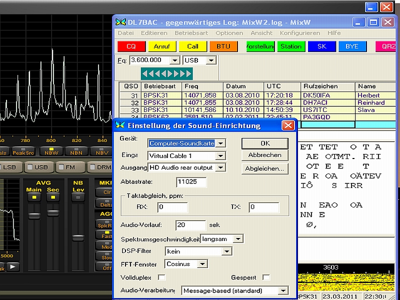Enable the Gesperrt checkbox
Screen dimensions: 400x300
click(266, 277)
